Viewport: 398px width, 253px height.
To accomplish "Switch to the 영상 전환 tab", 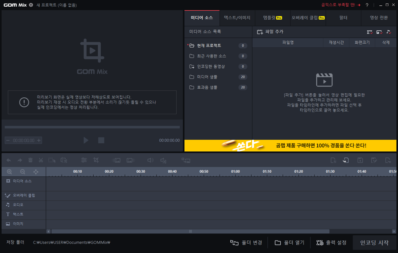I will coord(379,18).
